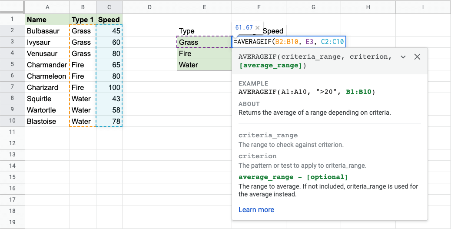Screen dimensions: 451x229
Task: Select column D header
Action: pos(149,7)
